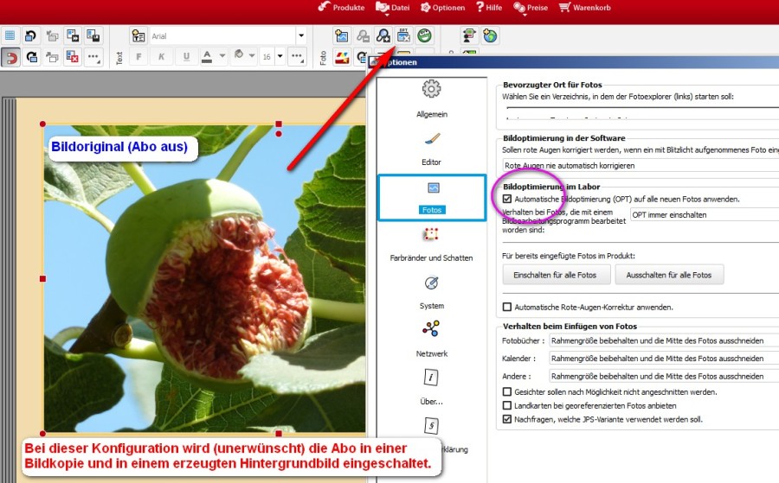Screen dimensions: 779x483
Task: Open the Preise menu
Action: pyautogui.click(x=531, y=8)
